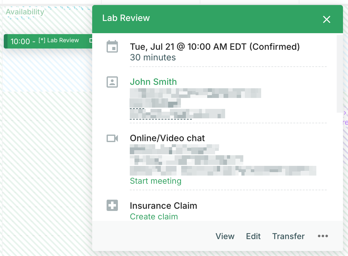
Task: View the appointment details
Action: [225, 236]
